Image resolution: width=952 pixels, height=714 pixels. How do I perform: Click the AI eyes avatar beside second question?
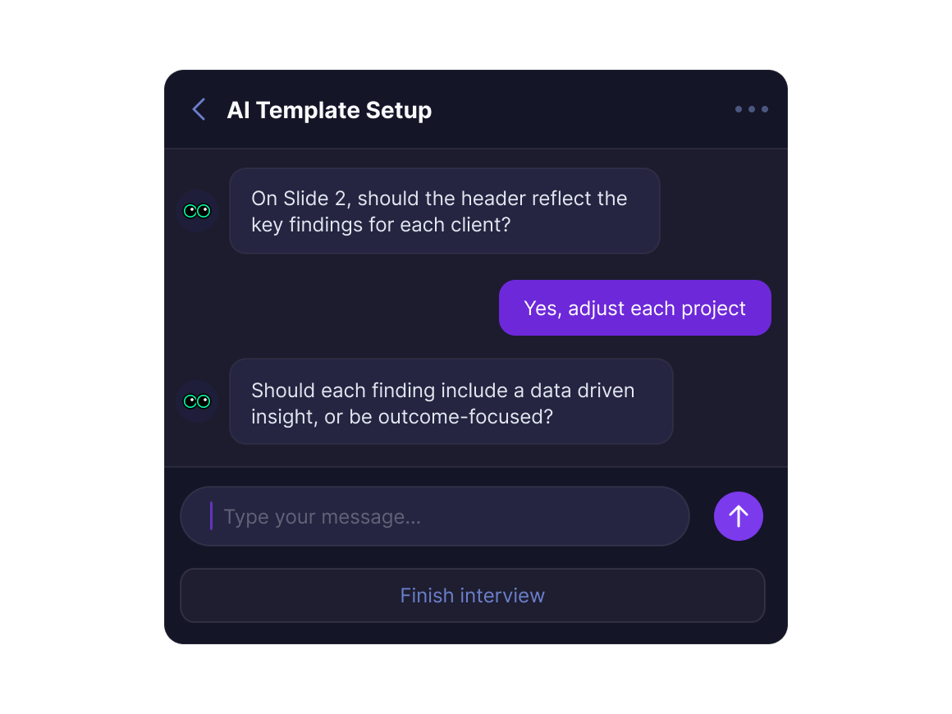point(197,401)
